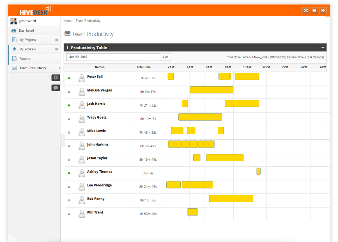Click the Go! button

165,57
